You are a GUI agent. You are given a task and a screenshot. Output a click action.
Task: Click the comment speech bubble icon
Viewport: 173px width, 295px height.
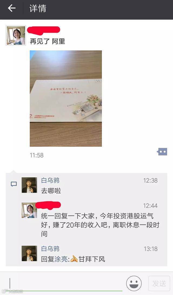click(x=14, y=184)
